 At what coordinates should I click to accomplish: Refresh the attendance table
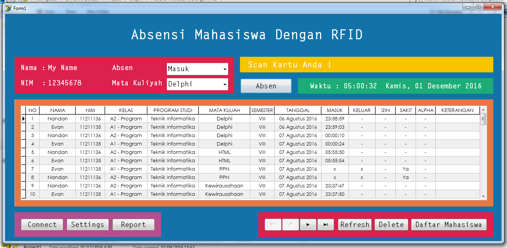pos(355,224)
